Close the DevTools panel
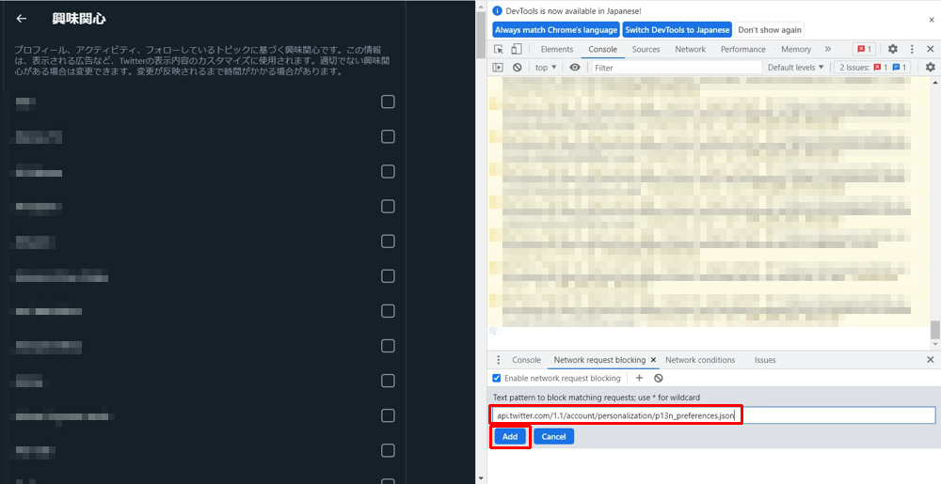941x484 pixels. click(931, 49)
